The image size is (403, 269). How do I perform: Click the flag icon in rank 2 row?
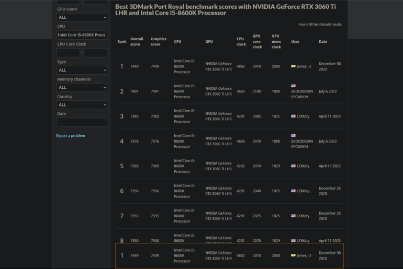pos(293,86)
